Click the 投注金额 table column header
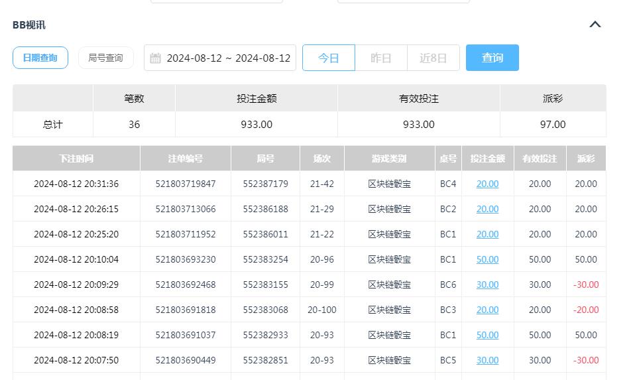 coord(487,158)
